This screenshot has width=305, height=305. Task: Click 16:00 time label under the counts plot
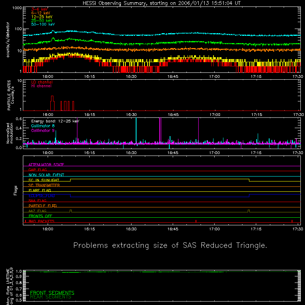point(48,77)
